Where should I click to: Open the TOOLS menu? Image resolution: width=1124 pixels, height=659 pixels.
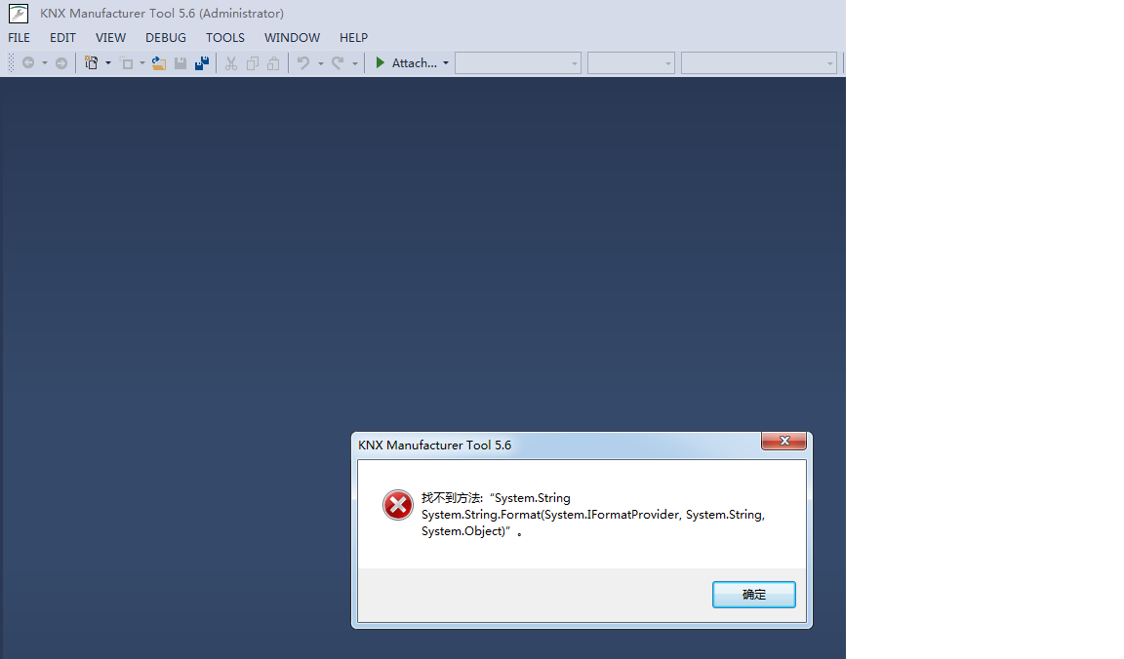[x=225, y=38]
